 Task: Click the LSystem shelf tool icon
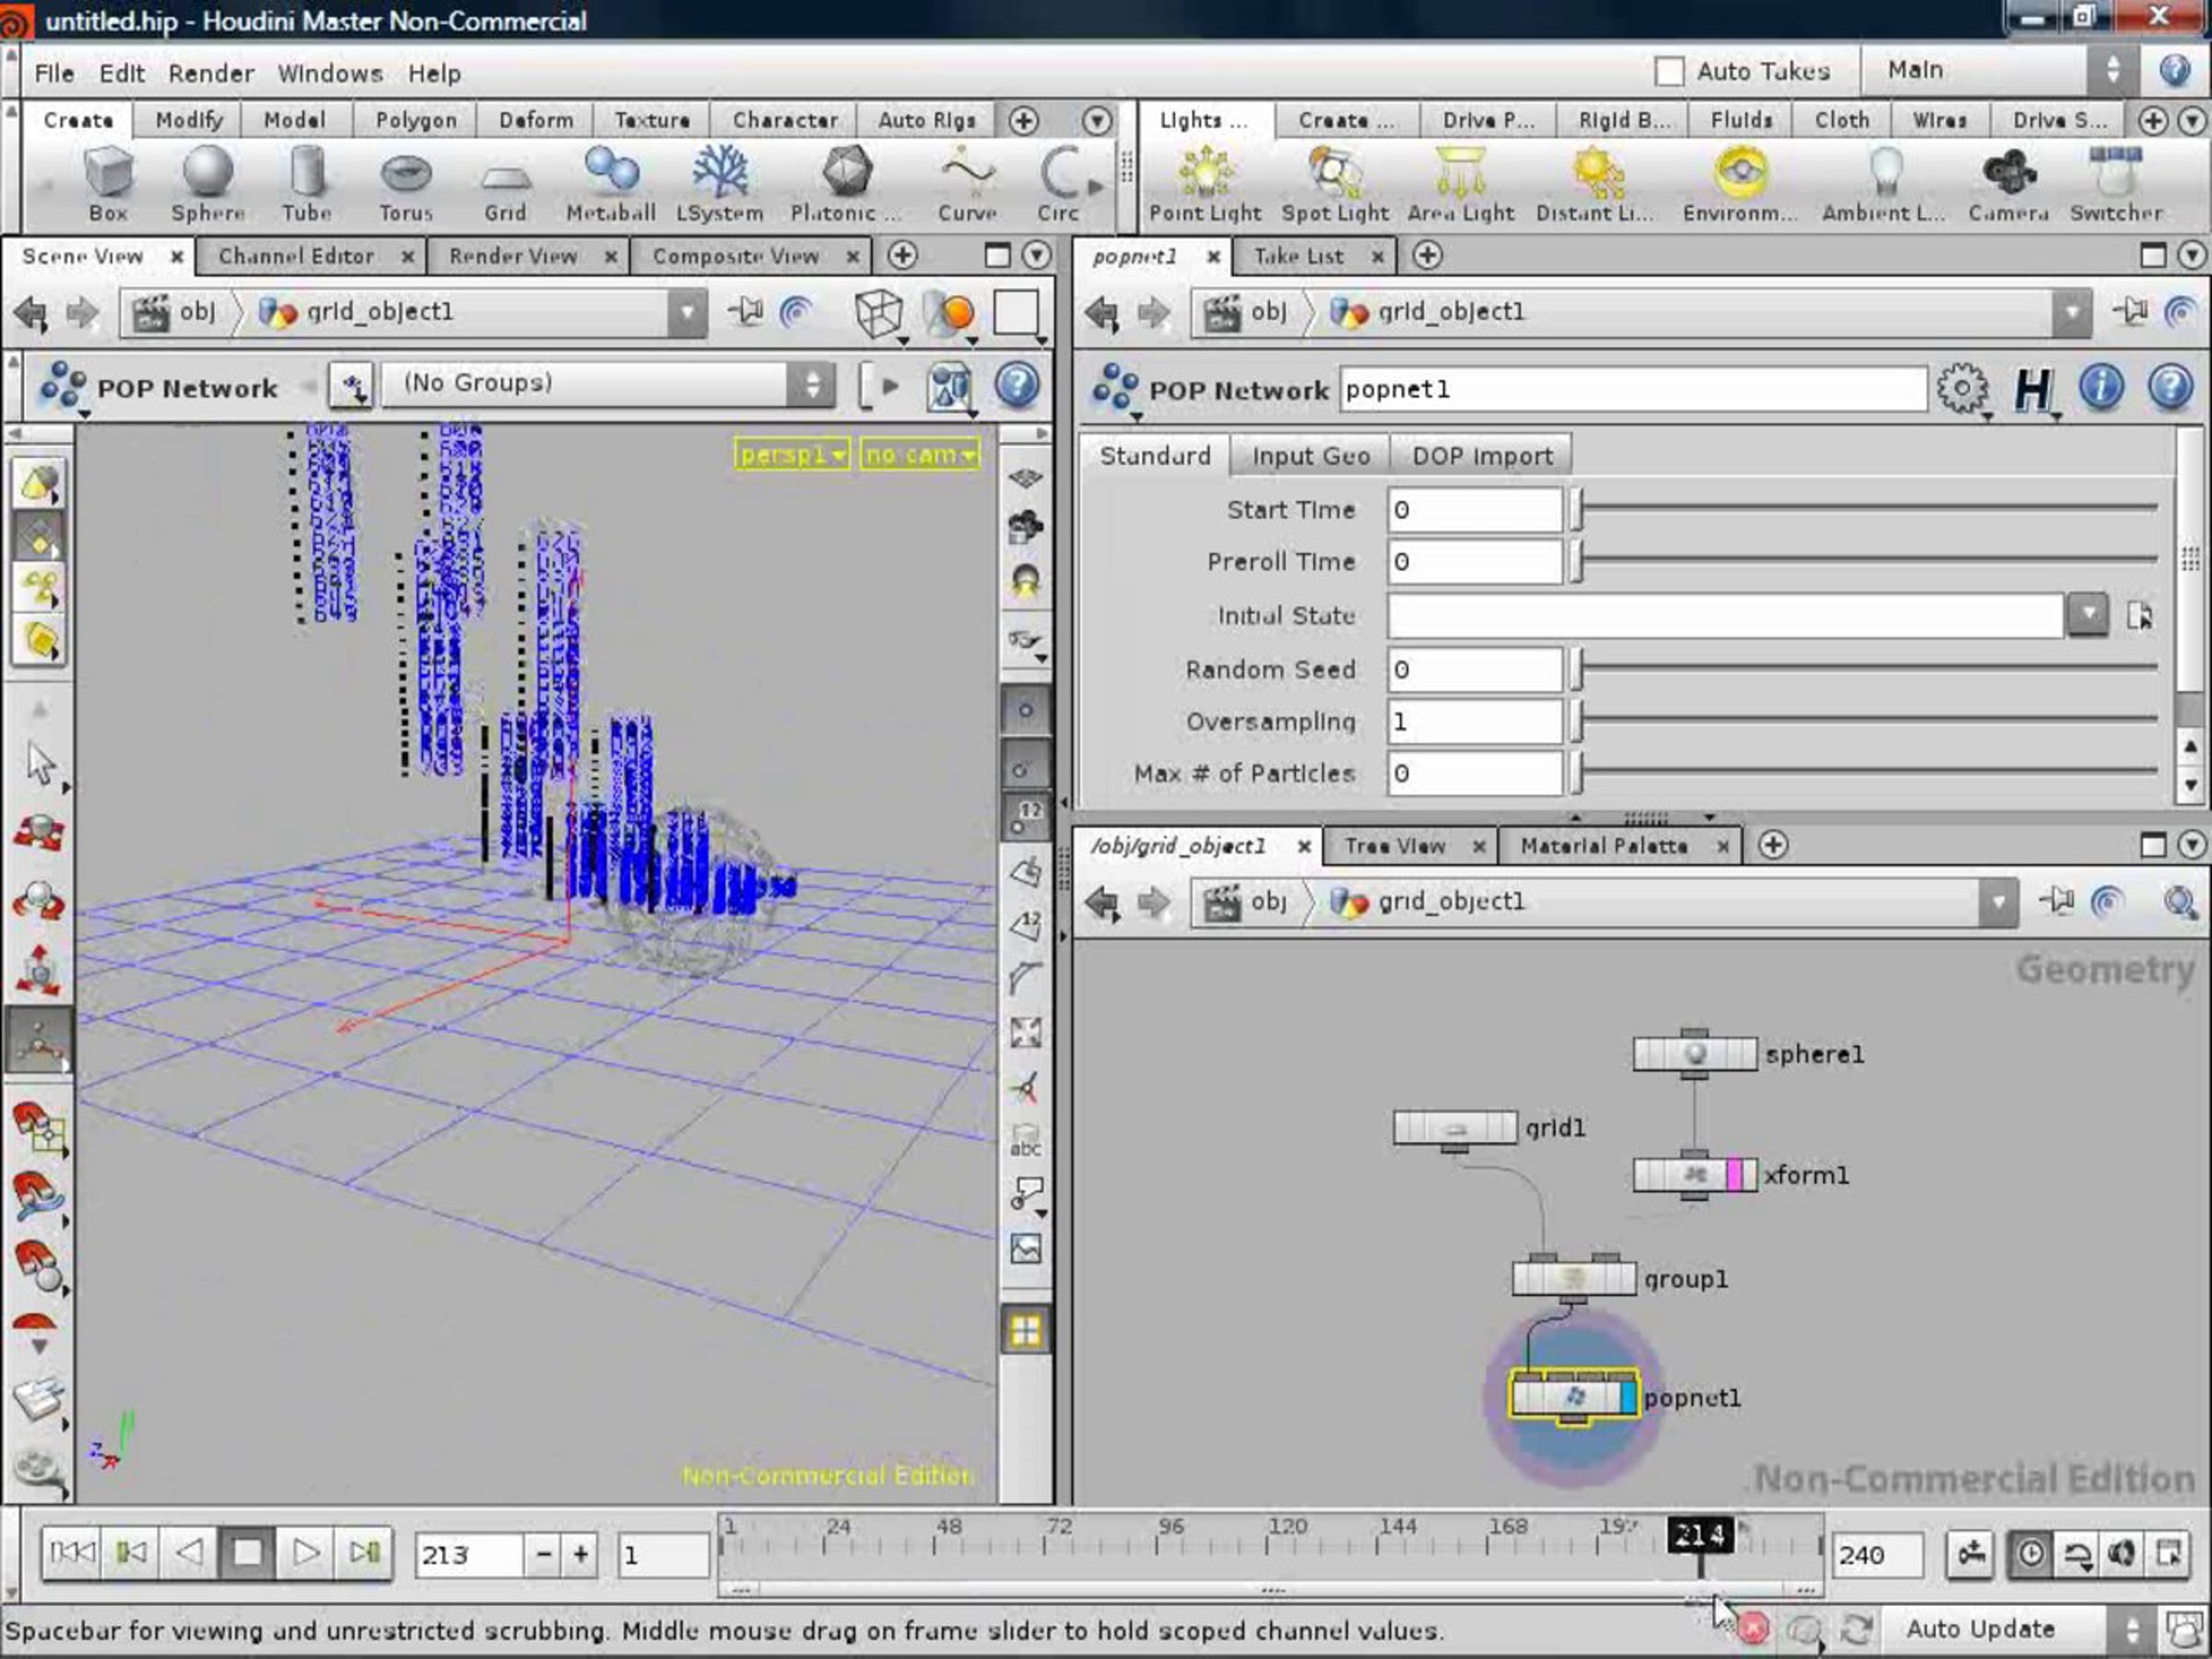(x=719, y=173)
